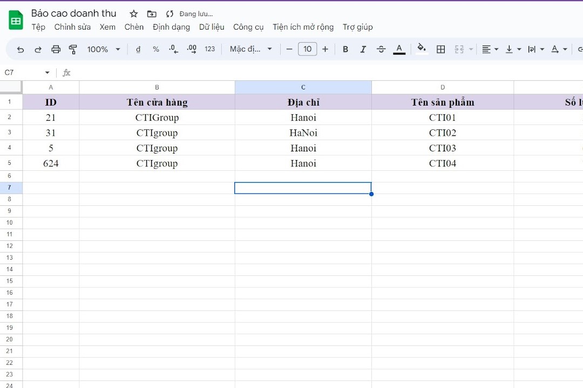Apply currency format with the đ icon

(138, 48)
